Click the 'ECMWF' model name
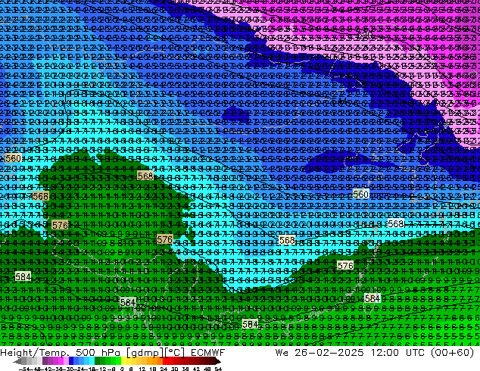Viewport: 480px width, 371px height. click(x=208, y=353)
